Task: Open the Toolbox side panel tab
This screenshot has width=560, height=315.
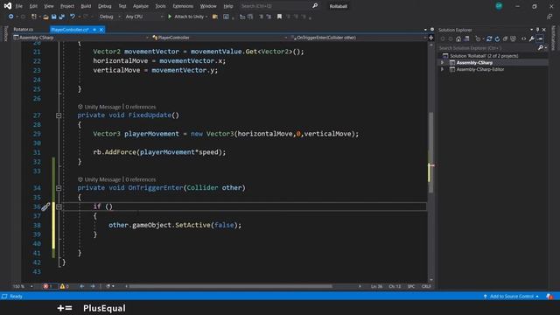Action: pyautogui.click(x=5, y=33)
